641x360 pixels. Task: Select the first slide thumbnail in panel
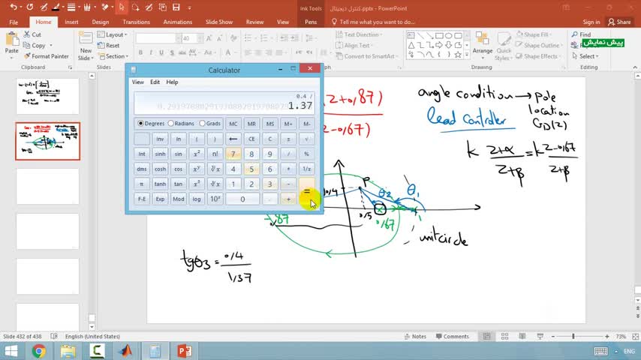point(47,97)
